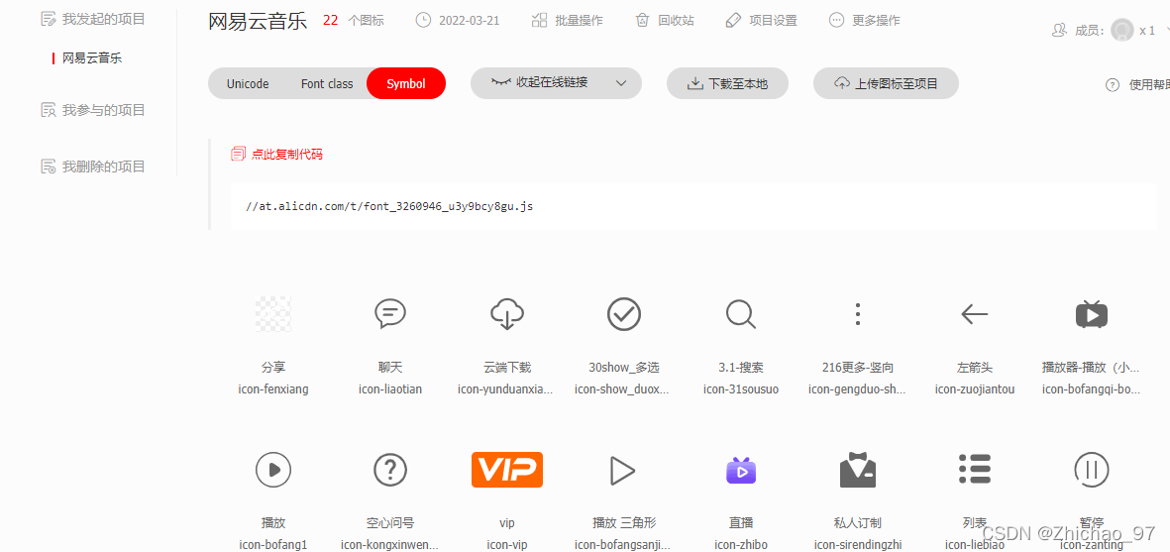The height and width of the screenshot is (552, 1170).
Task: Select the 播放器-播放 TV player icon
Action: [1092, 314]
